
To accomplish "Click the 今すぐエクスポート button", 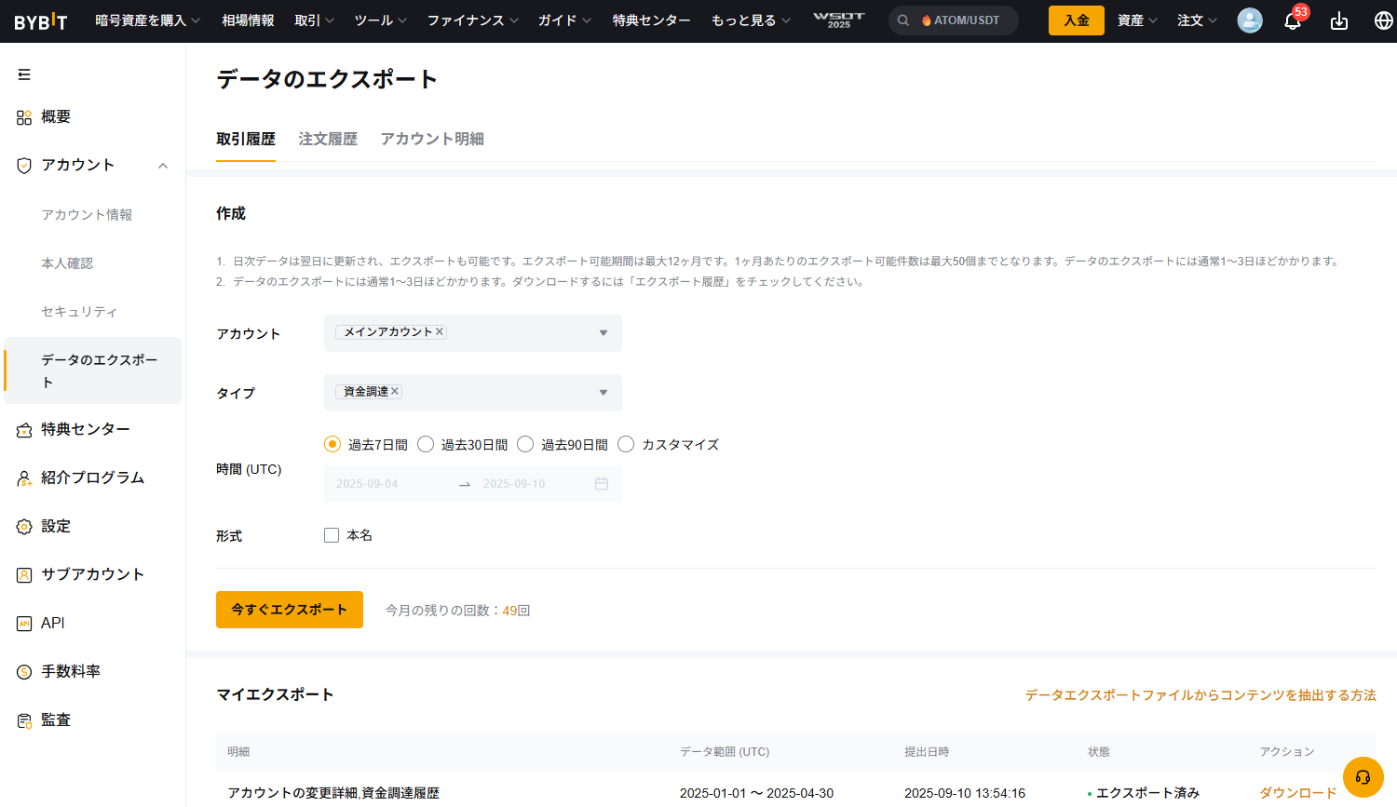I will pos(289,610).
